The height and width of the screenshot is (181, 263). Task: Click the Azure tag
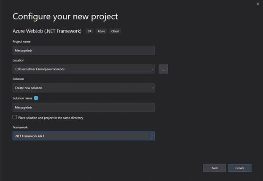coord(101,31)
